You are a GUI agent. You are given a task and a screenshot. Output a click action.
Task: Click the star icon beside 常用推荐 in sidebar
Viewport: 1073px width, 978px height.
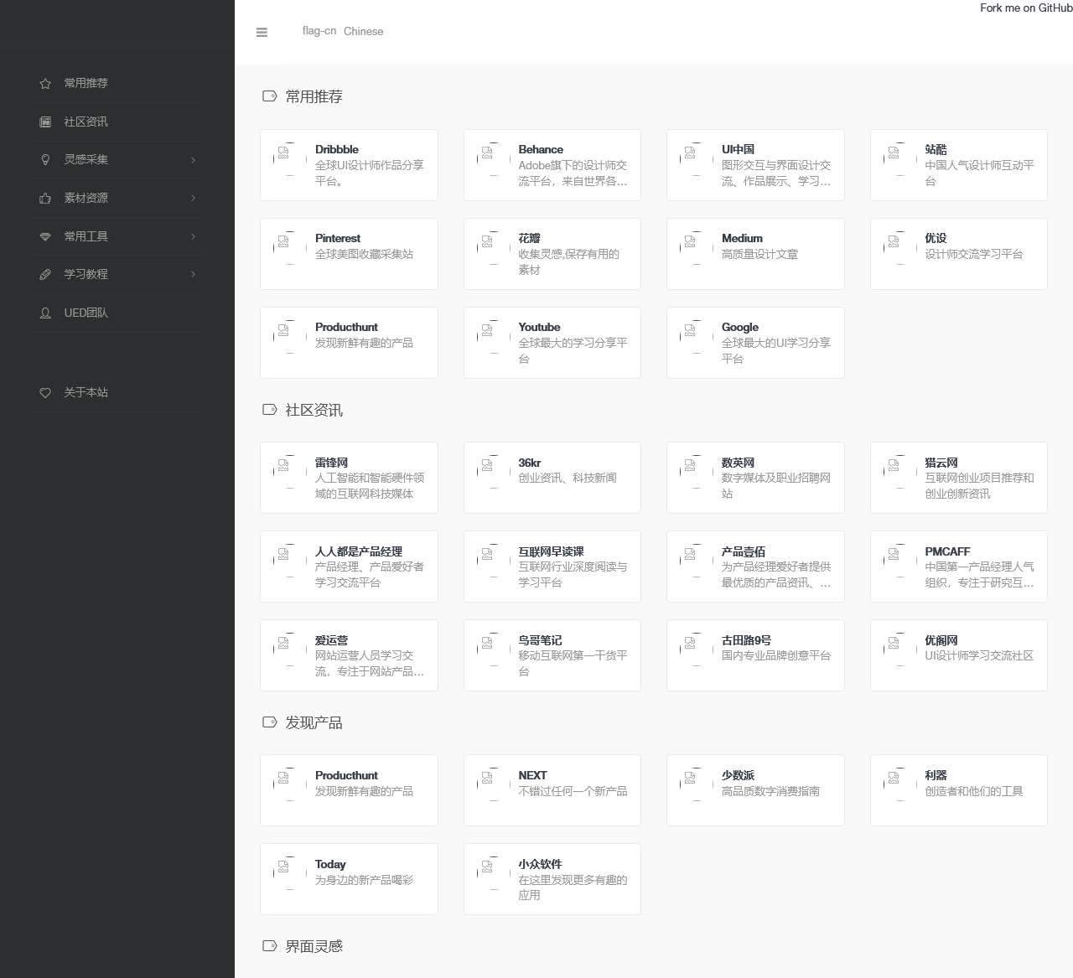[x=45, y=84]
